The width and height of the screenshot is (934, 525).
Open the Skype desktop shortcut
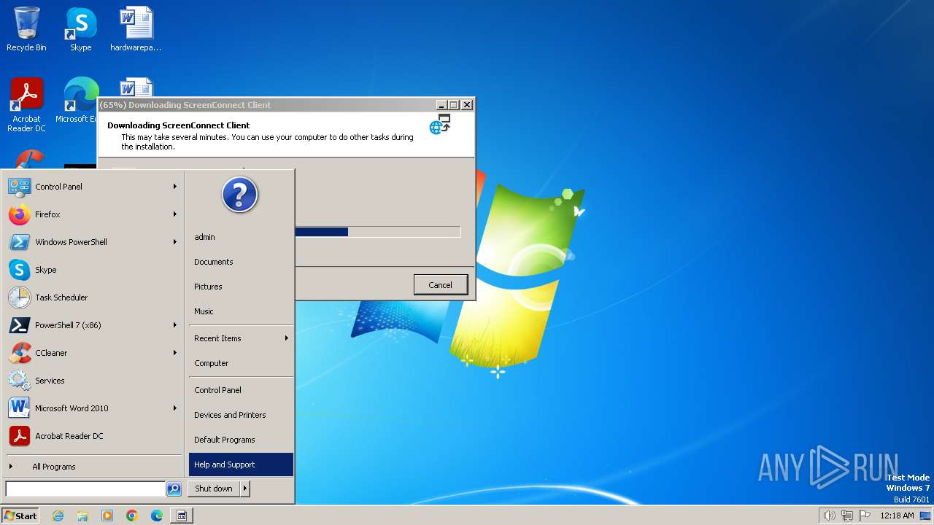tap(81, 29)
